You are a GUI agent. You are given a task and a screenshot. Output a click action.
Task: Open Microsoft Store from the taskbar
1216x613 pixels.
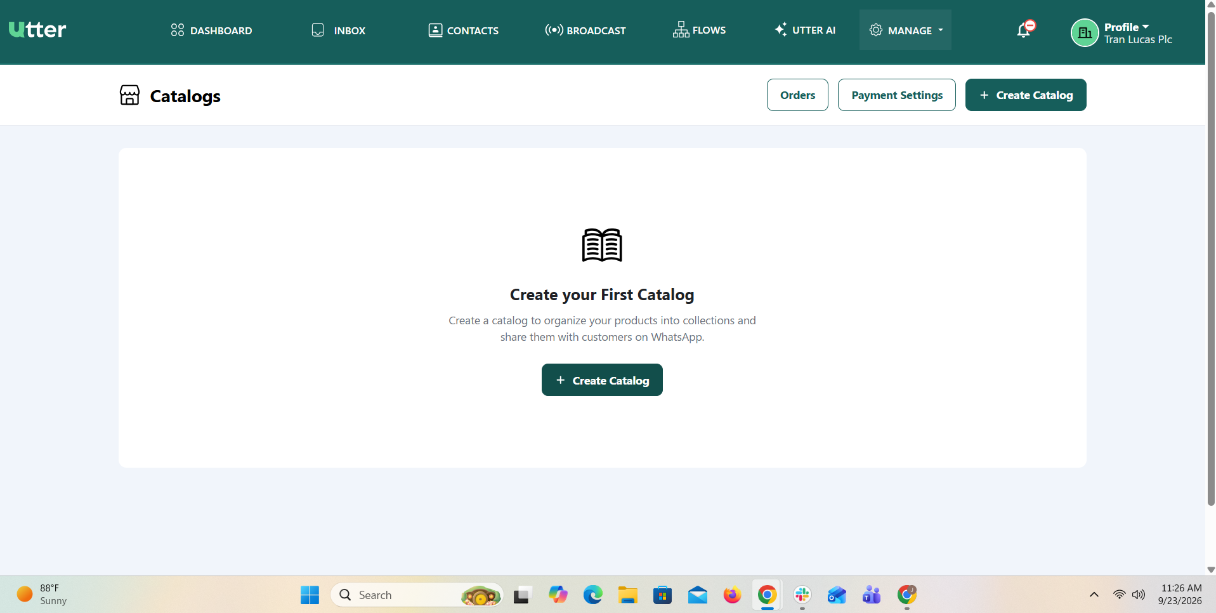(x=663, y=595)
